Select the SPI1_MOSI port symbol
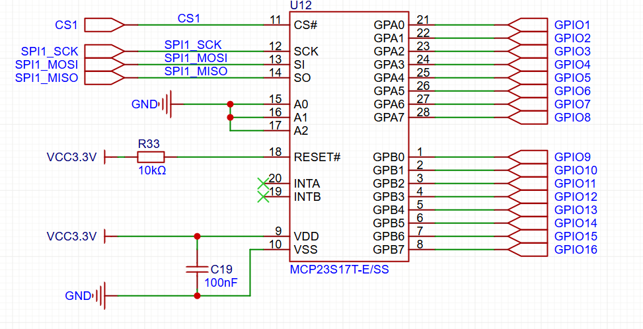The height and width of the screenshot is (329, 643). [x=104, y=65]
